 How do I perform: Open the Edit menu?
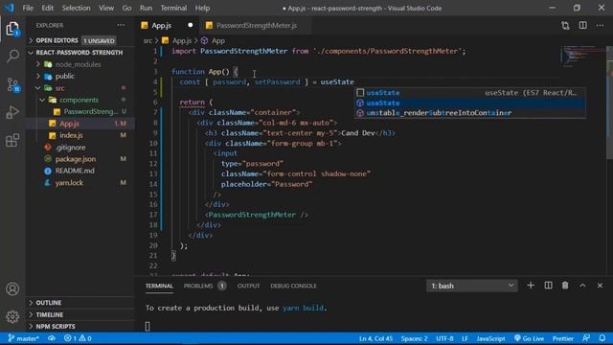47,8
